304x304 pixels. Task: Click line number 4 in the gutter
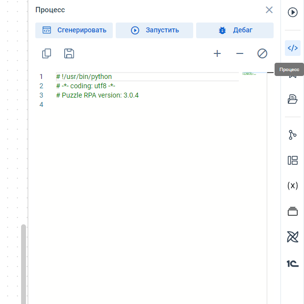[x=41, y=104]
